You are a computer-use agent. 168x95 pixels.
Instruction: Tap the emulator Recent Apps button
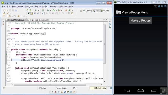tap(154, 90)
